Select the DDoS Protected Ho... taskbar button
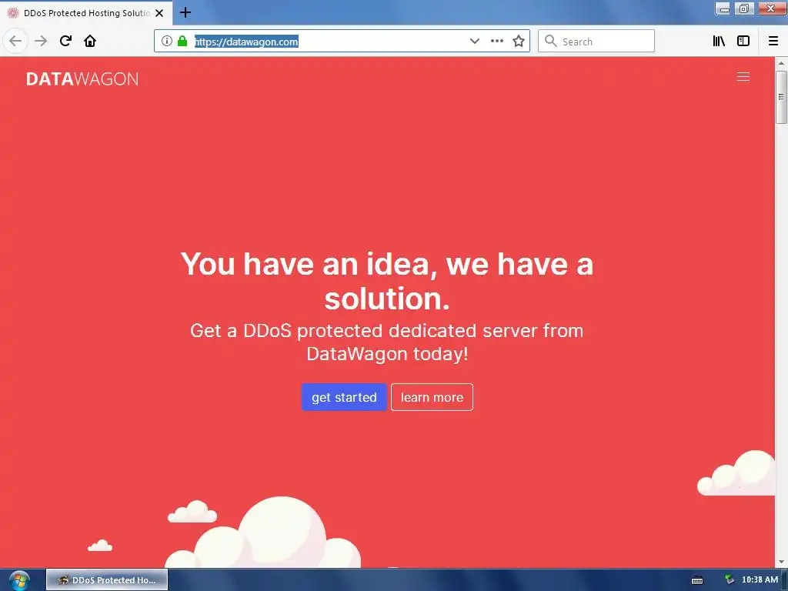 click(x=107, y=580)
